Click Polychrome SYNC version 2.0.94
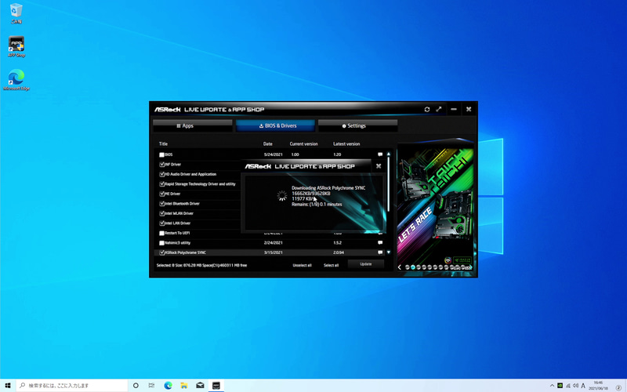The image size is (627, 392). click(x=339, y=252)
